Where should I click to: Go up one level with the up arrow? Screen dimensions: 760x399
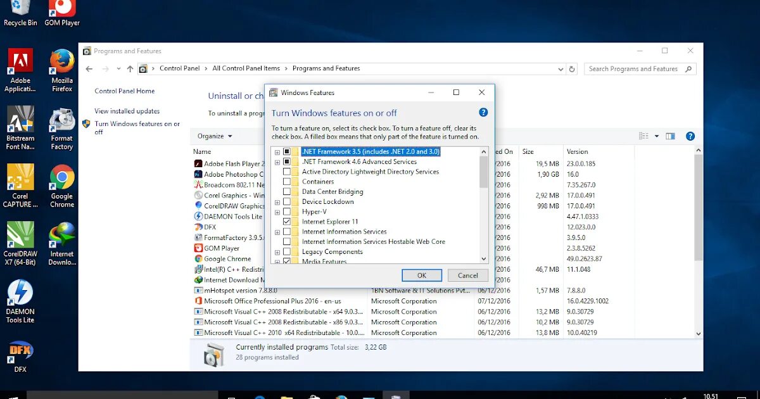[130, 69]
